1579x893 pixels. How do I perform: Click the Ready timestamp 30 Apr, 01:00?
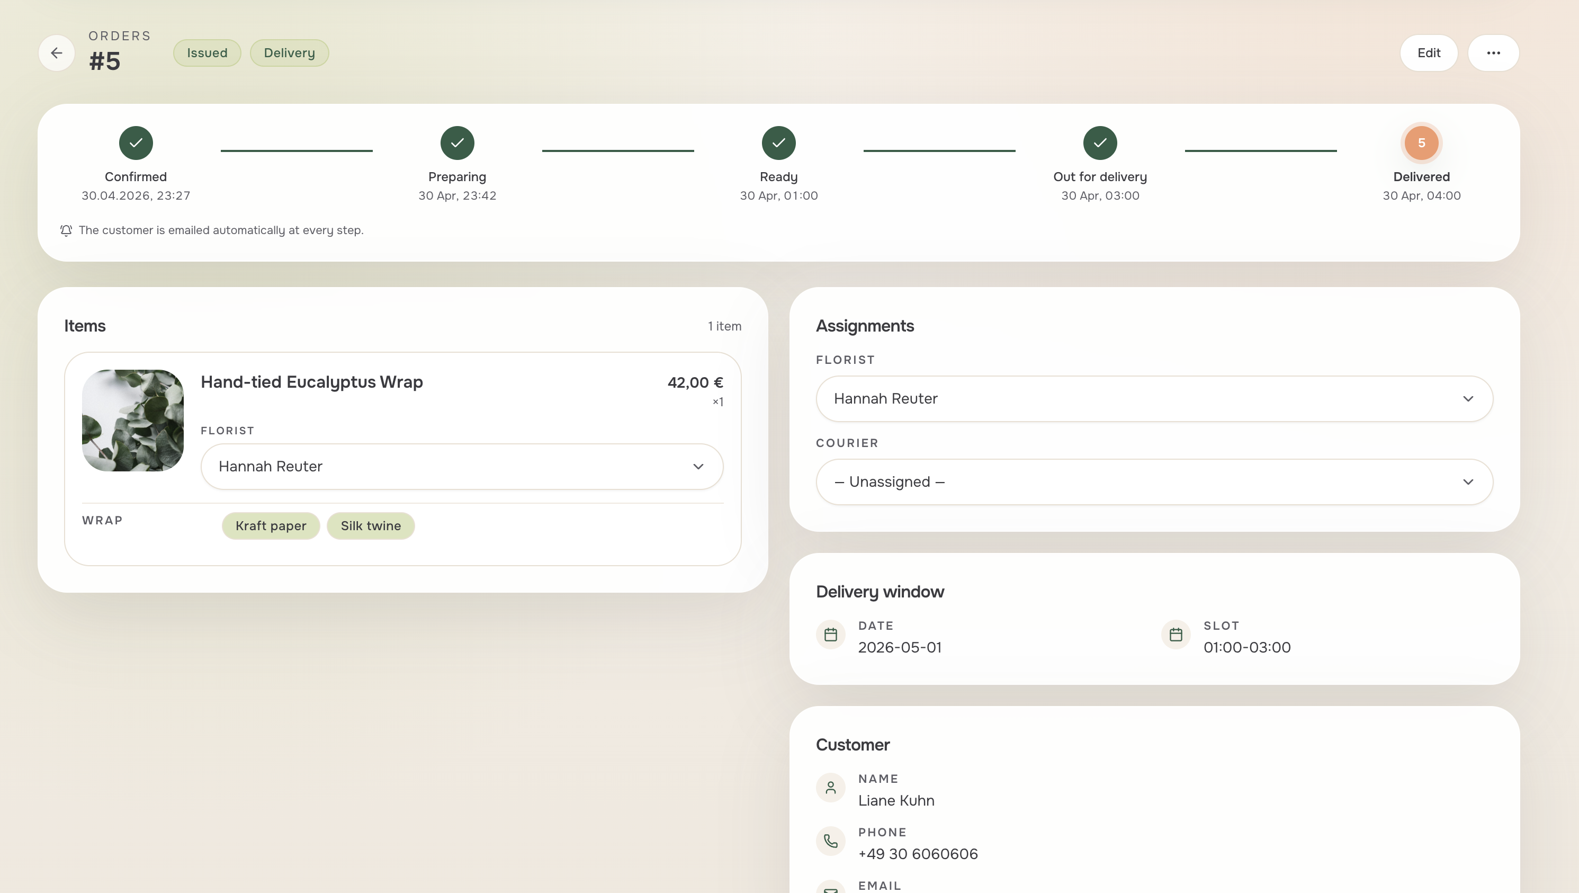pos(778,195)
